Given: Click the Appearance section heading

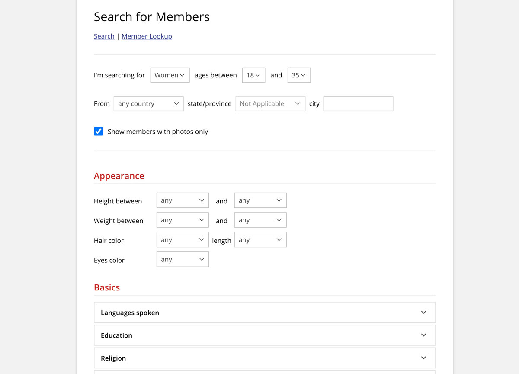Looking at the screenshot, I should pos(119,176).
